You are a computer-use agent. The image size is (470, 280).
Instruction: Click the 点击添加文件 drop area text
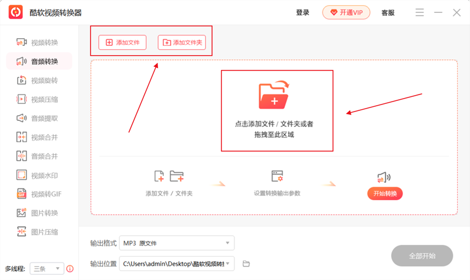point(274,129)
